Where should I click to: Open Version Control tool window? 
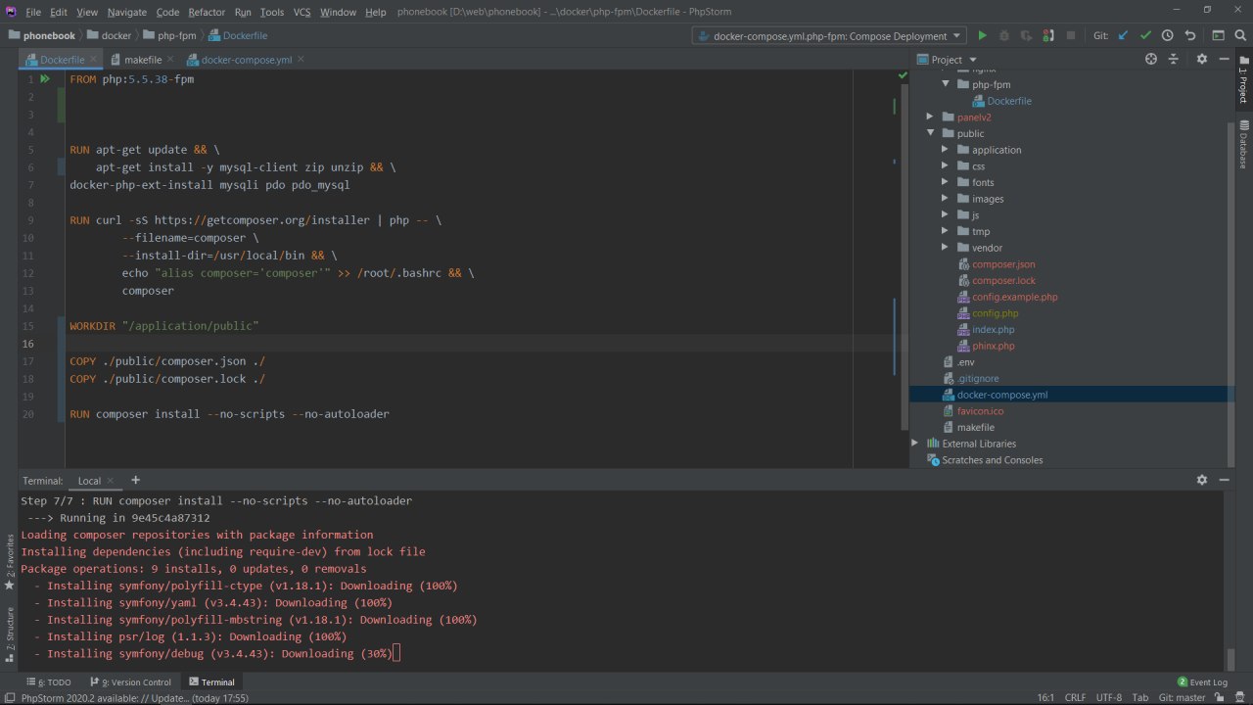point(130,681)
